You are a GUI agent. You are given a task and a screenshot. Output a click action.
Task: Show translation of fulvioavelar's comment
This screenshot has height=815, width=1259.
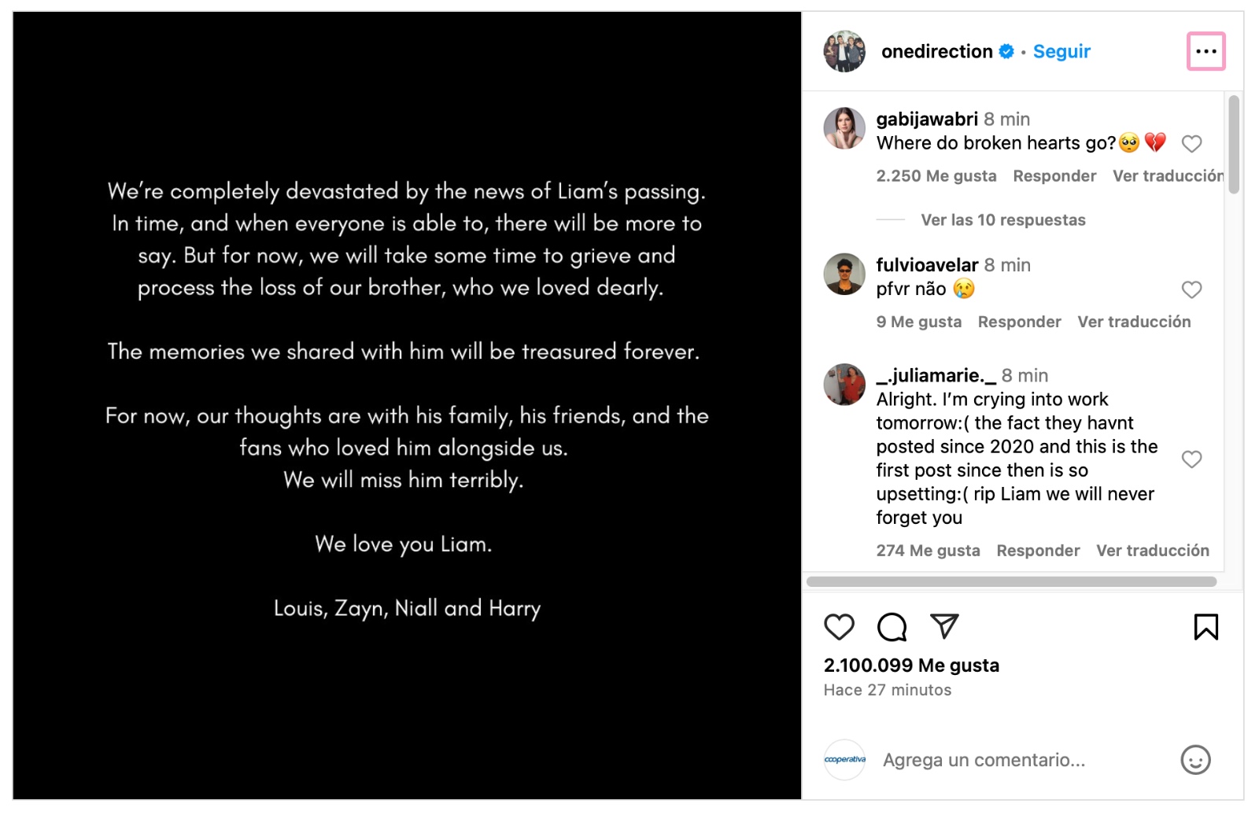pyautogui.click(x=1134, y=322)
